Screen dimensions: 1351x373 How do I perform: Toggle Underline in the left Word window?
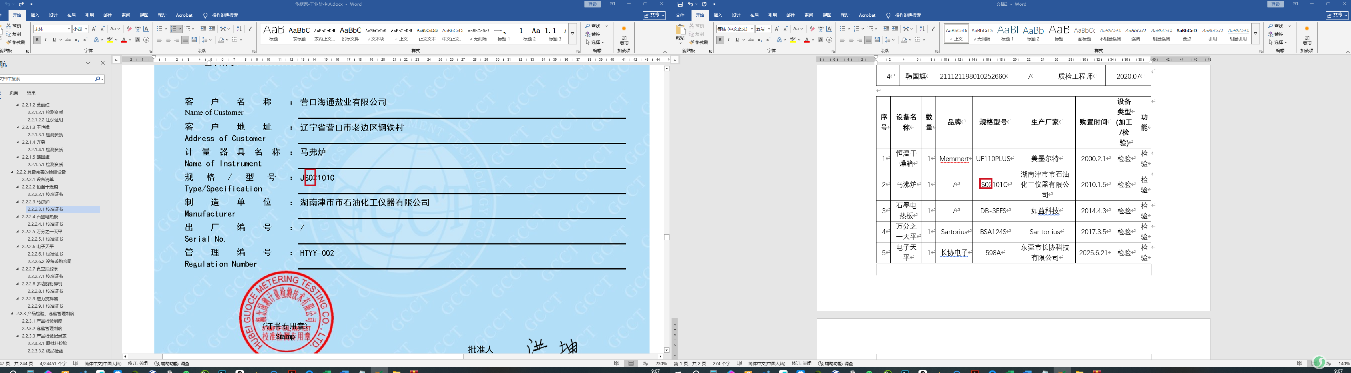coord(54,40)
